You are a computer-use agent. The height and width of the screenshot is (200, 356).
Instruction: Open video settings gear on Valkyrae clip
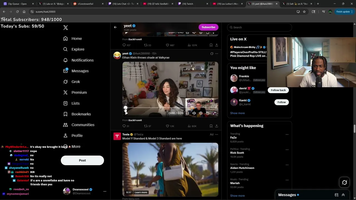coord(201,113)
